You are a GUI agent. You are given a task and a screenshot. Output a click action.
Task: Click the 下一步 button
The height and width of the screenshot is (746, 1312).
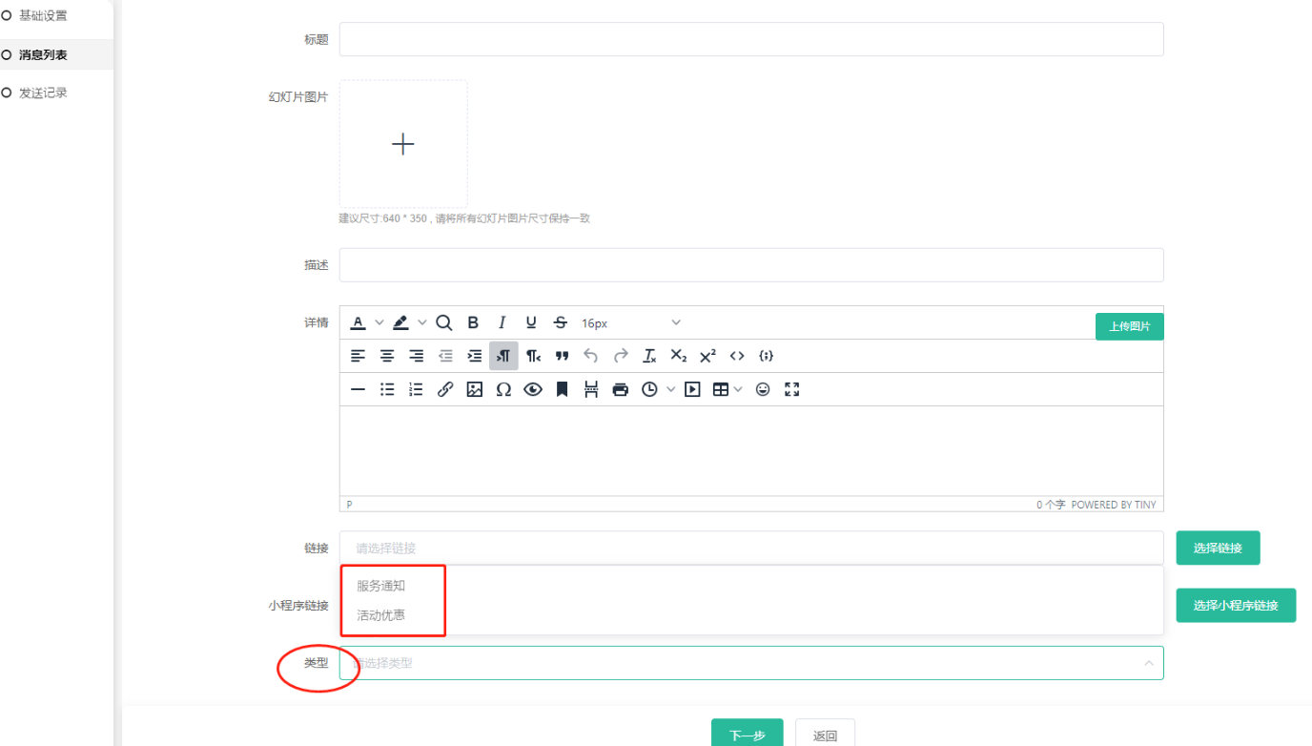tap(747, 736)
